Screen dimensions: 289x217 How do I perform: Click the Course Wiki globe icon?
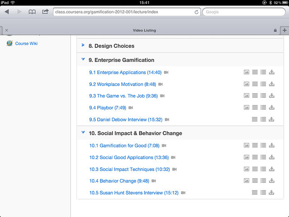[9, 43]
